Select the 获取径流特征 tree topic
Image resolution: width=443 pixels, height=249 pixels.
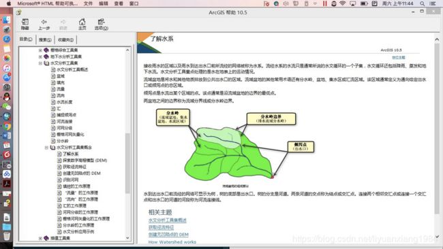tap(74, 167)
